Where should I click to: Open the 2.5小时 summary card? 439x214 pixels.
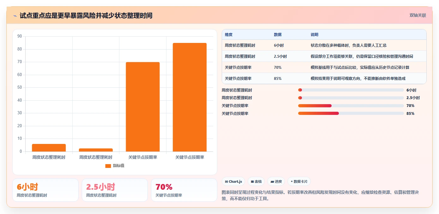point(115,190)
